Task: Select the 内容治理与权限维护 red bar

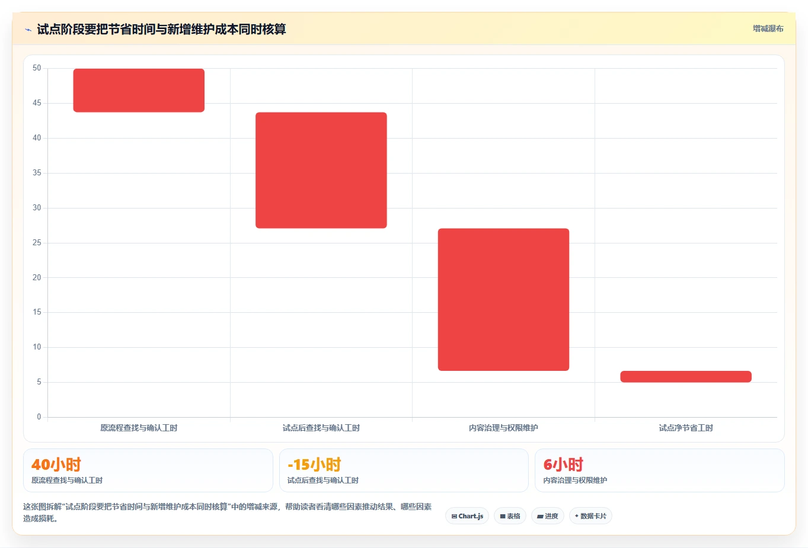Action: point(503,299)
